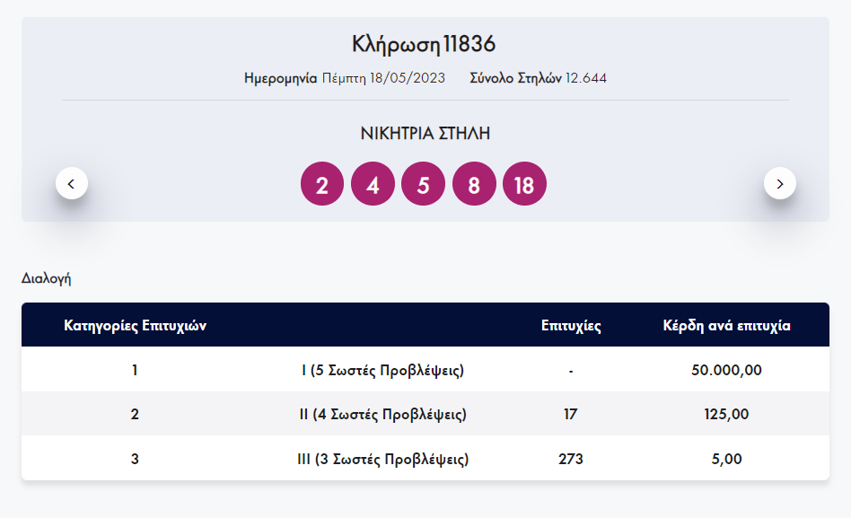Click the 273 winners count cell
The width and height of the screenshot is (851, 518).
[571, 460]
